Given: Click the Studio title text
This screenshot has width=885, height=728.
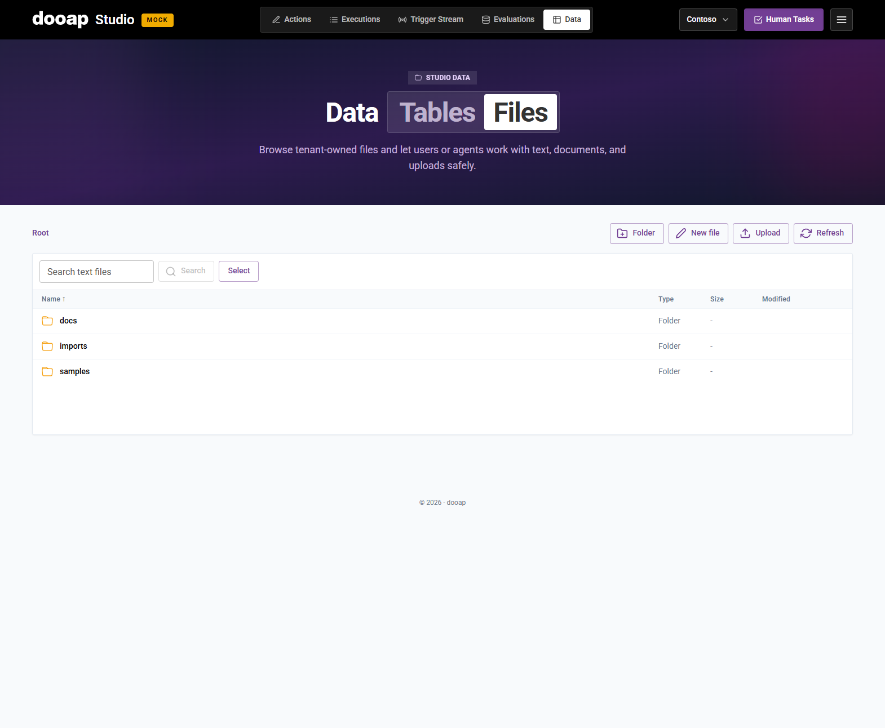Looking at the screenshot, I should [x=115, y=20].
